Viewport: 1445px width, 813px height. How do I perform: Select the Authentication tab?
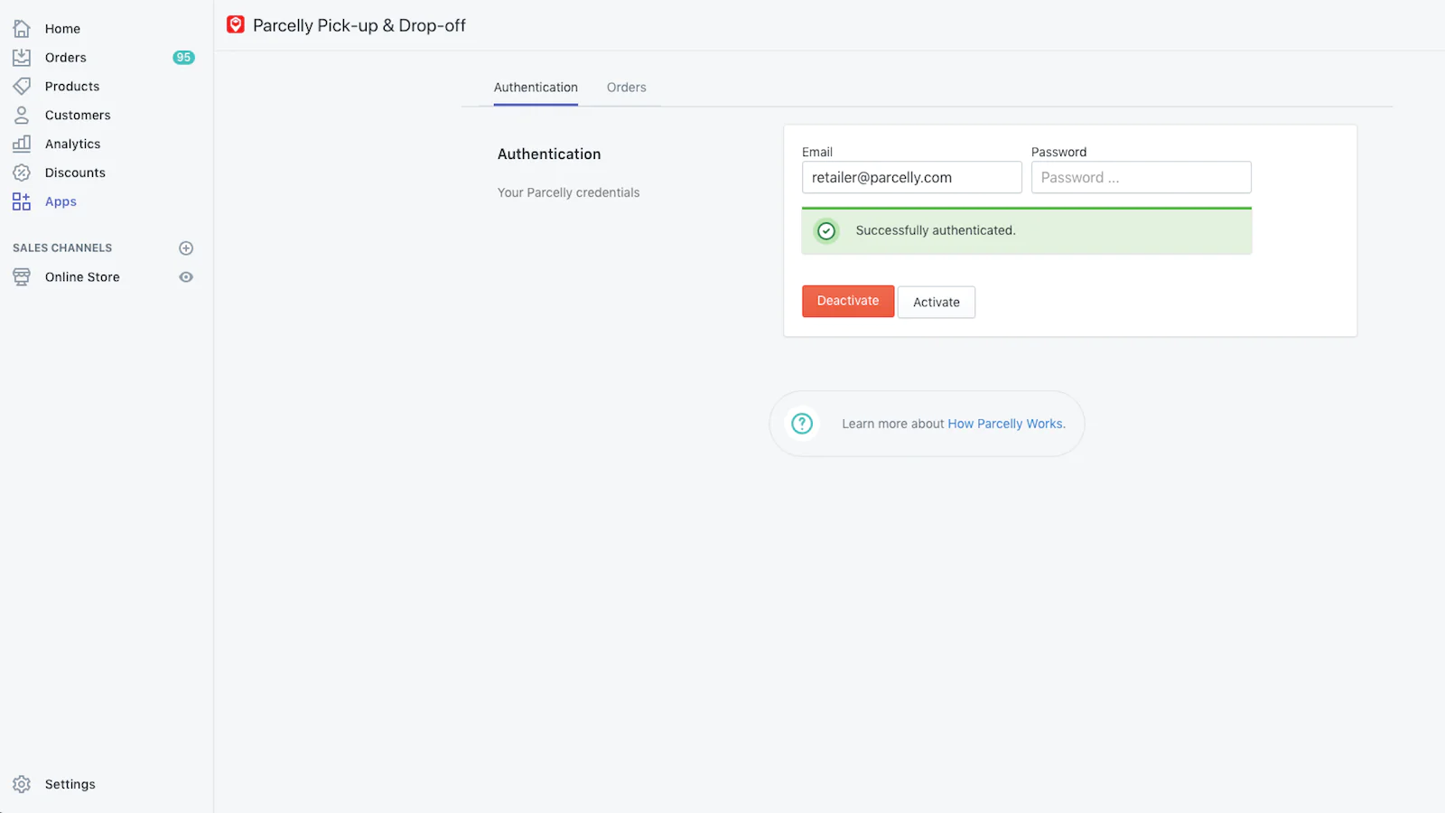536,88
